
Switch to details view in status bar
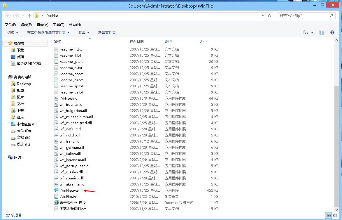point(328,215)
